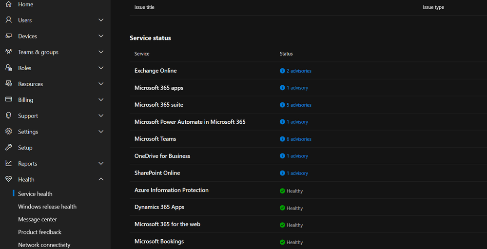Open Windows release health page
The height and width of the screenshot is (249, 487).
pyautogui.click(x=47, y=207)
